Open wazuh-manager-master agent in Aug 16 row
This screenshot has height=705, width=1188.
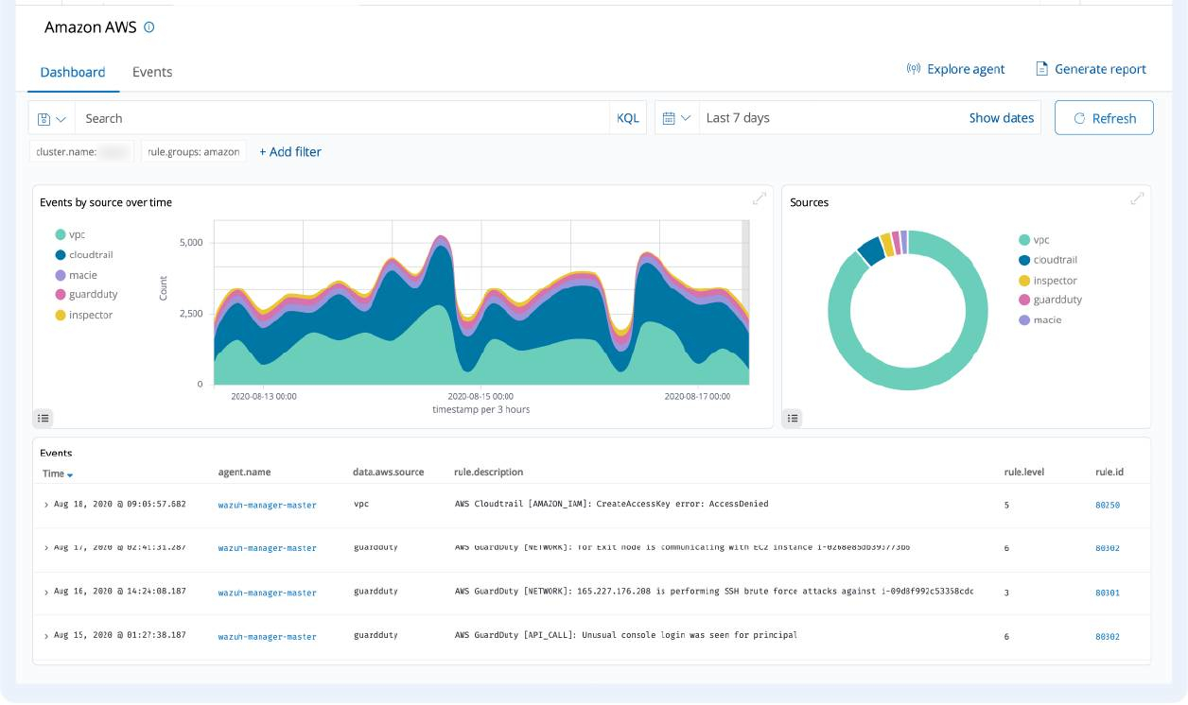(x=268, y=593)
